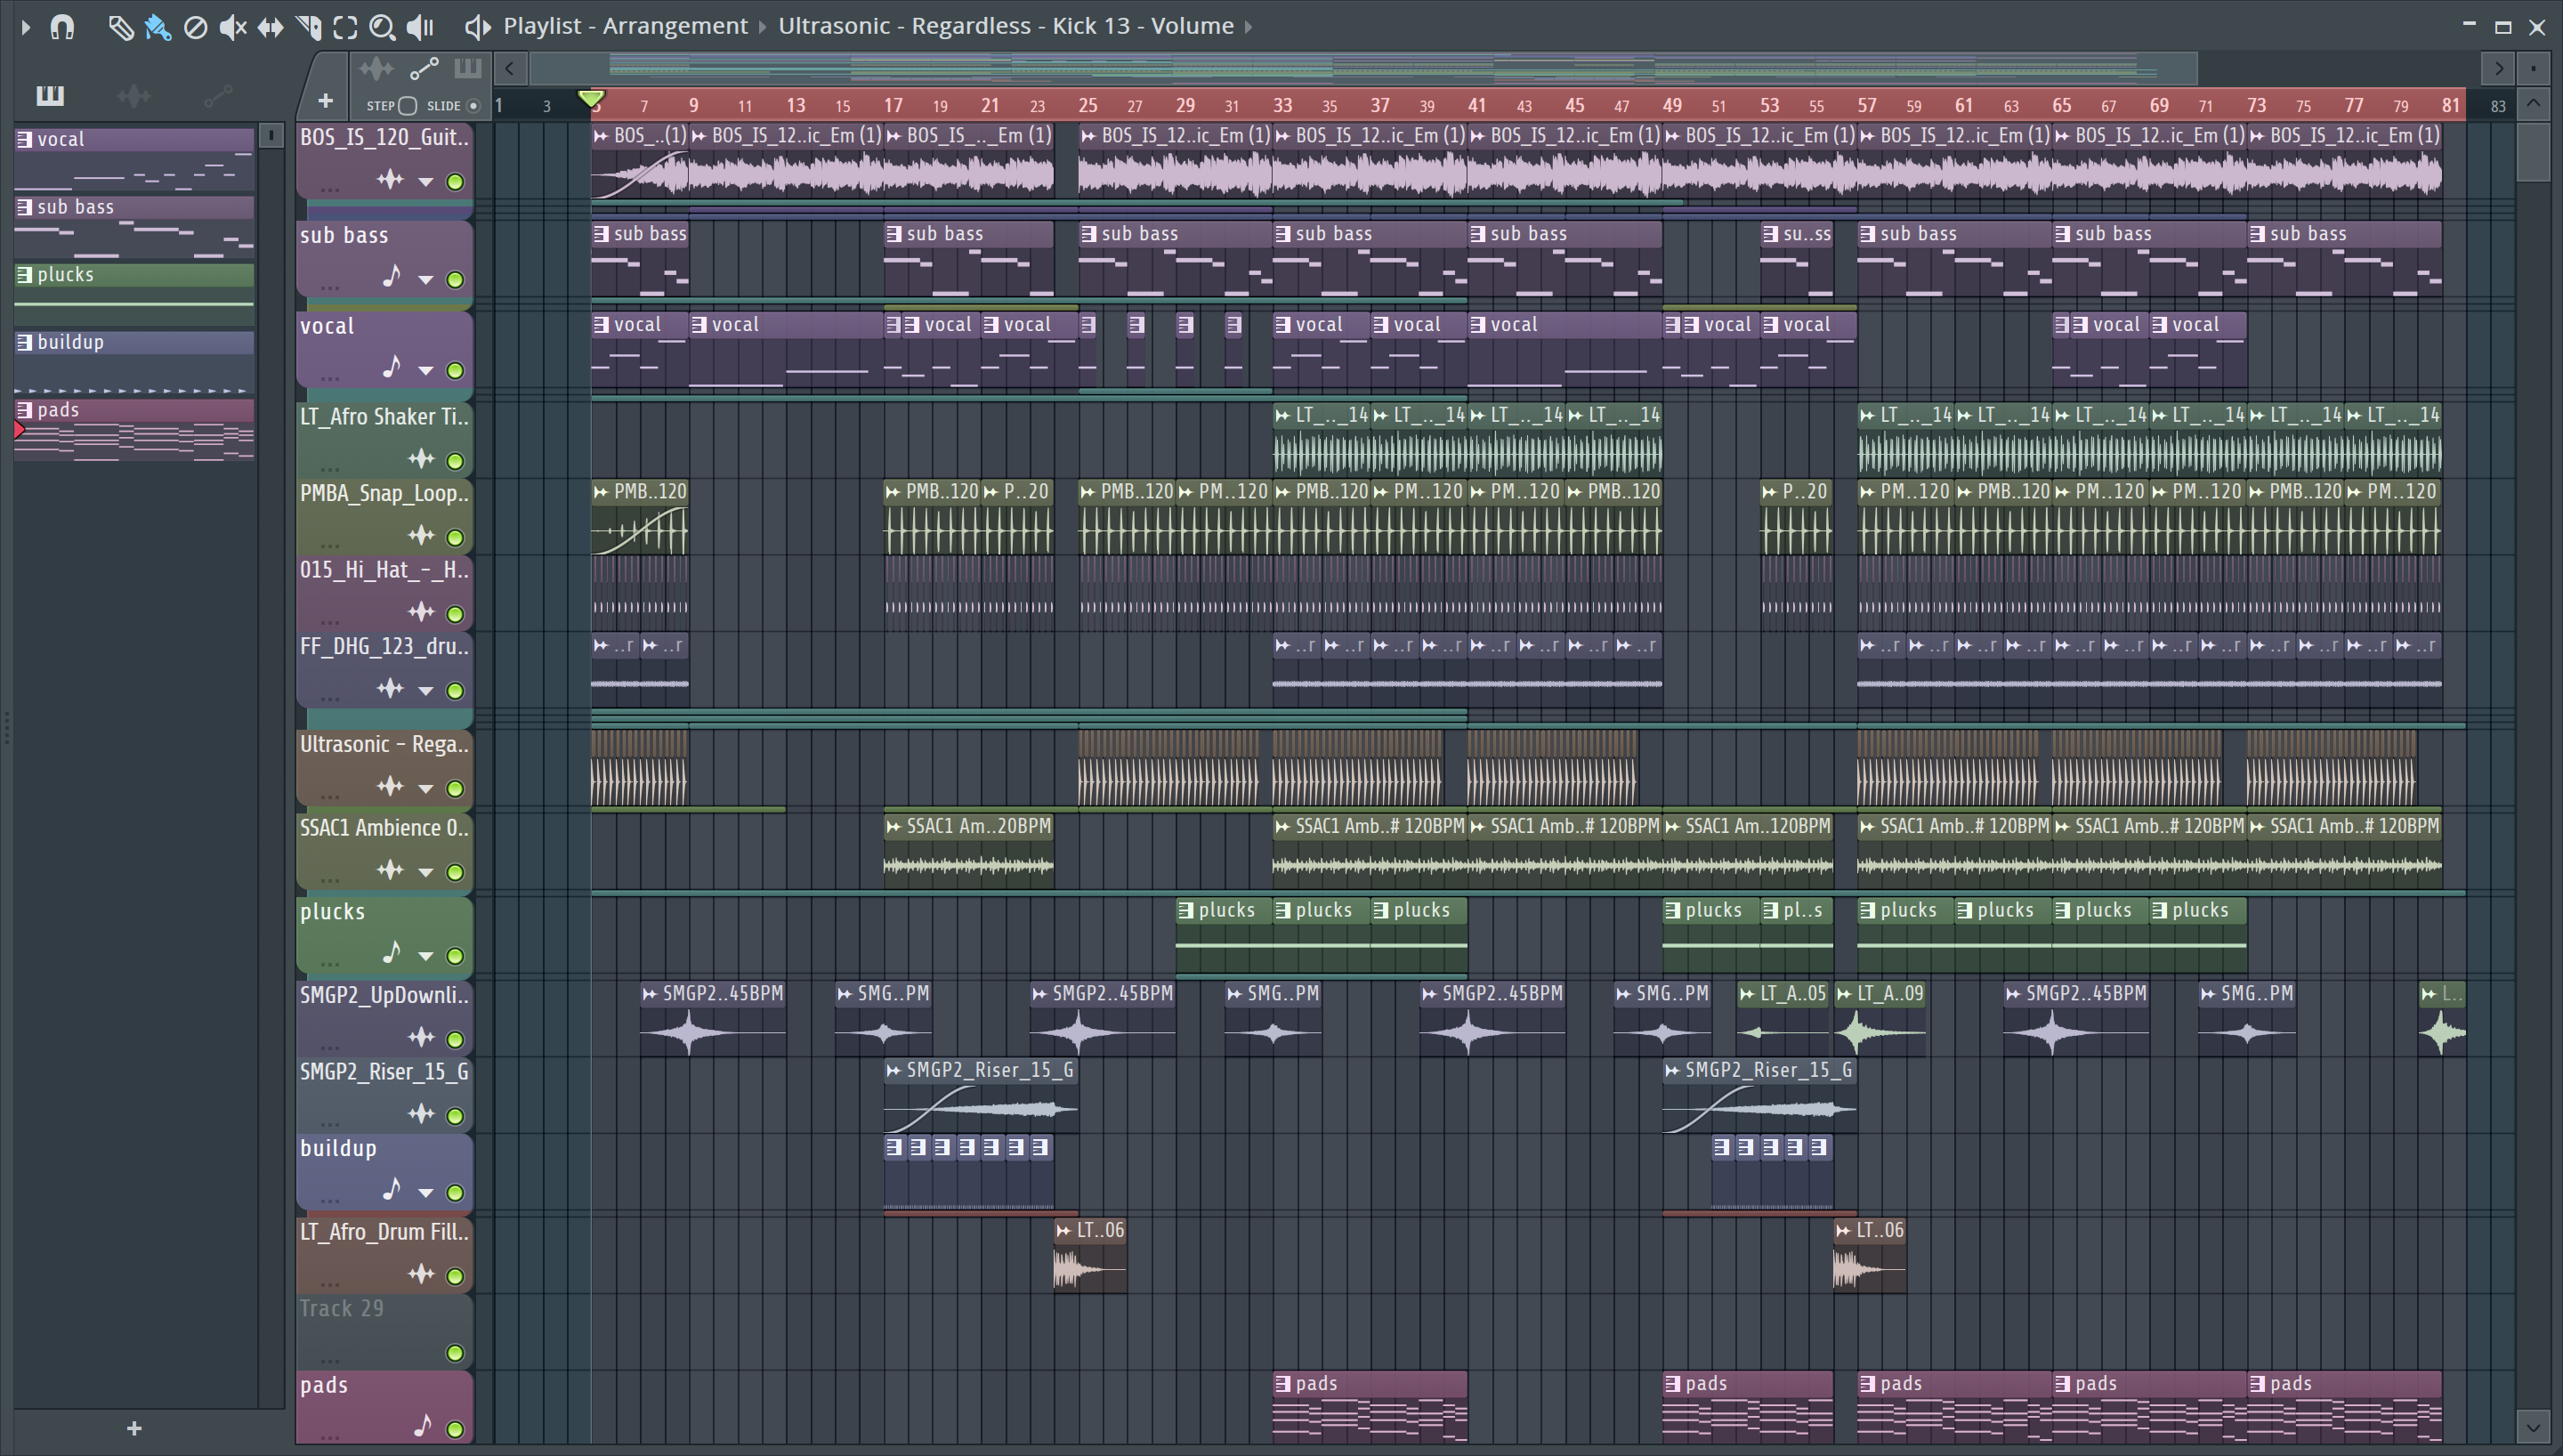Click the Playlist - Arrangement breadcrumb

[x=625, y=26]
